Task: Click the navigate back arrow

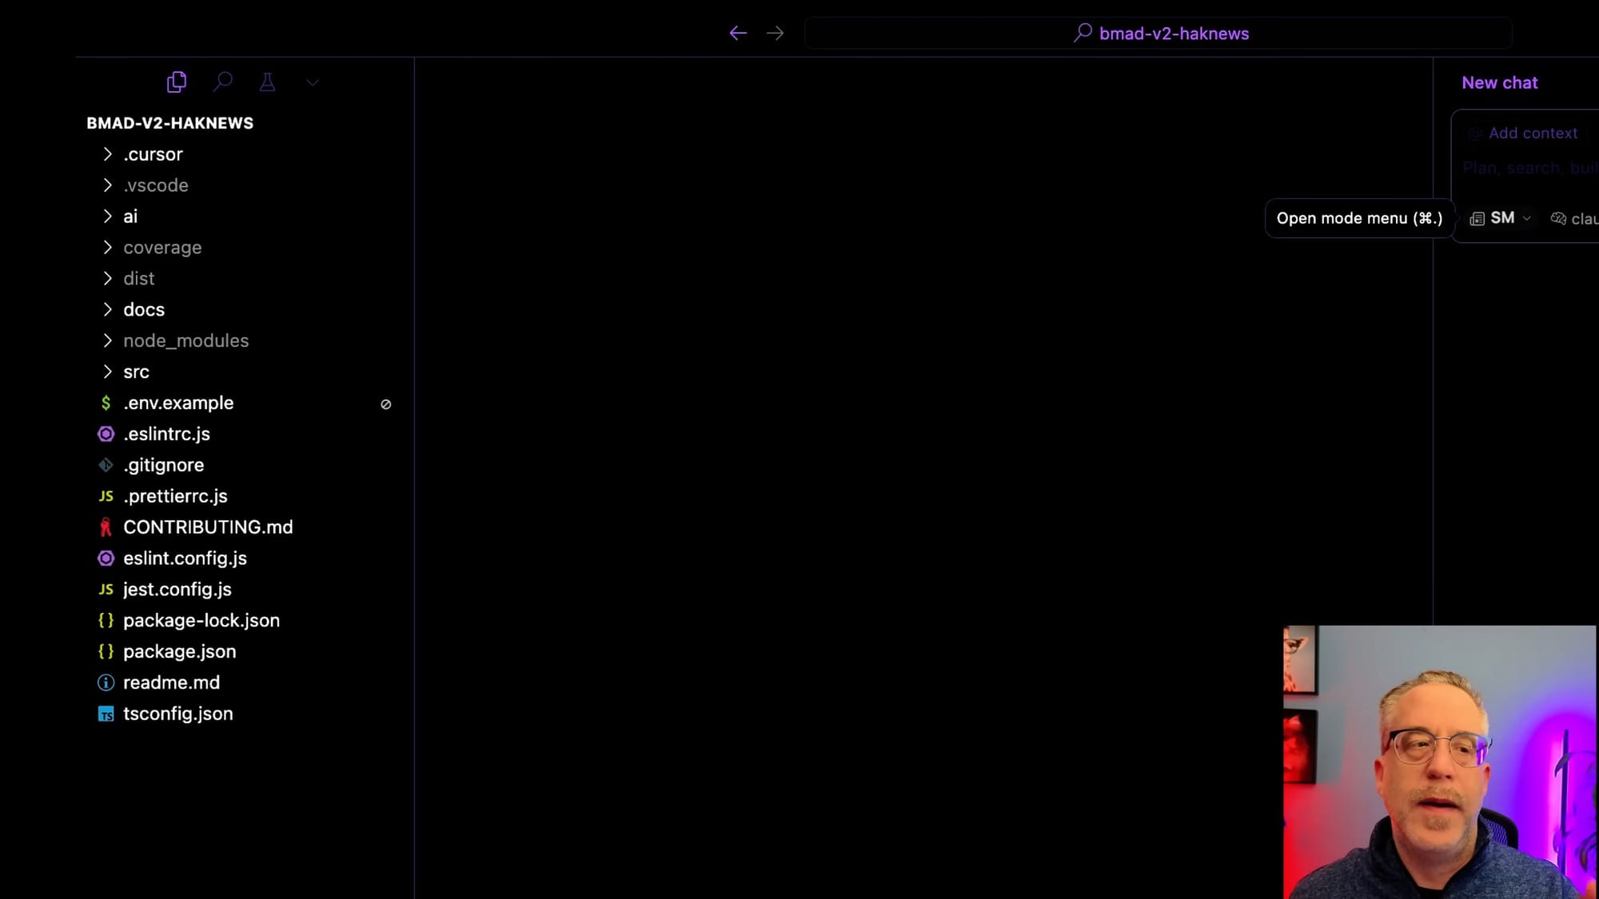Action: [738, 33]
